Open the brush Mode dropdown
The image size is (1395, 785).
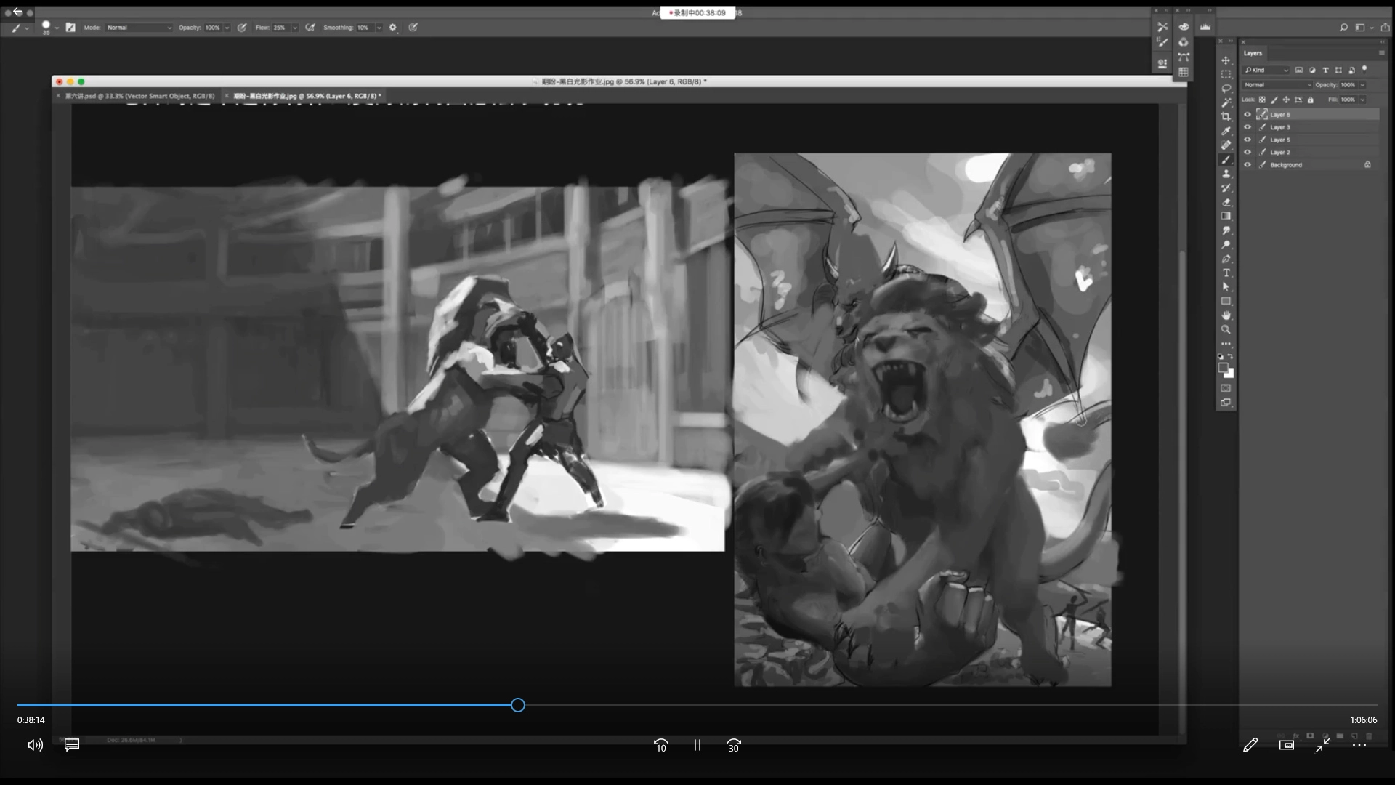(139, 28)
